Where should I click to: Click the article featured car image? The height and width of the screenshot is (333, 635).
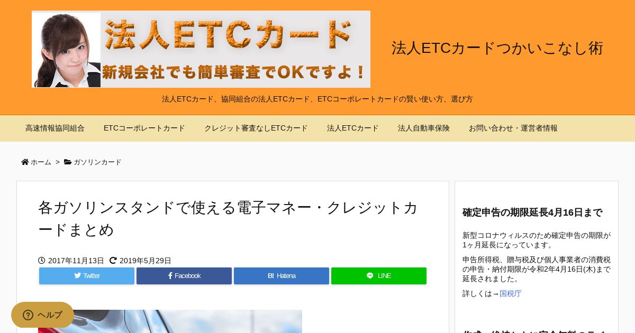click(170, 321)
